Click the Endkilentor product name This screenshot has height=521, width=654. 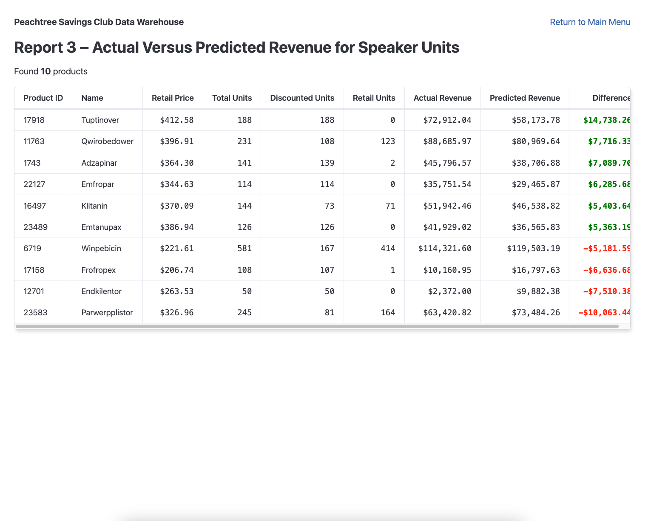click(102, 291)
